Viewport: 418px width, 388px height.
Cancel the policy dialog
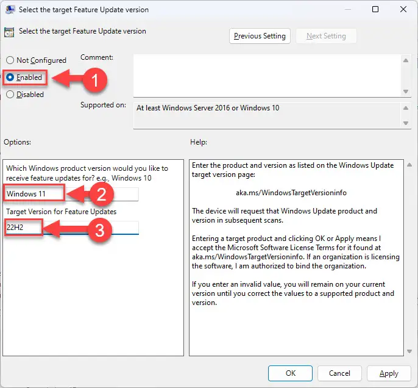339,373
